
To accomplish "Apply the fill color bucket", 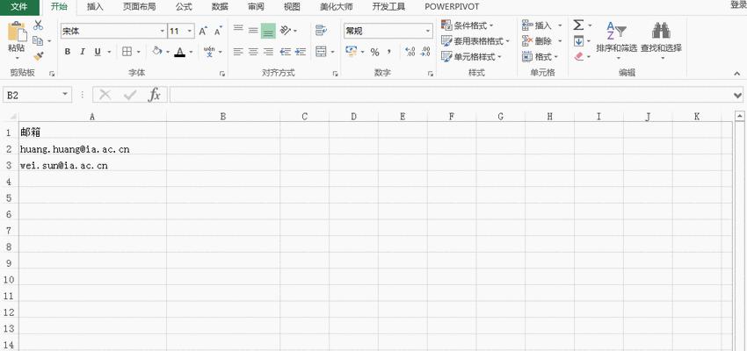I will point(157,51).
